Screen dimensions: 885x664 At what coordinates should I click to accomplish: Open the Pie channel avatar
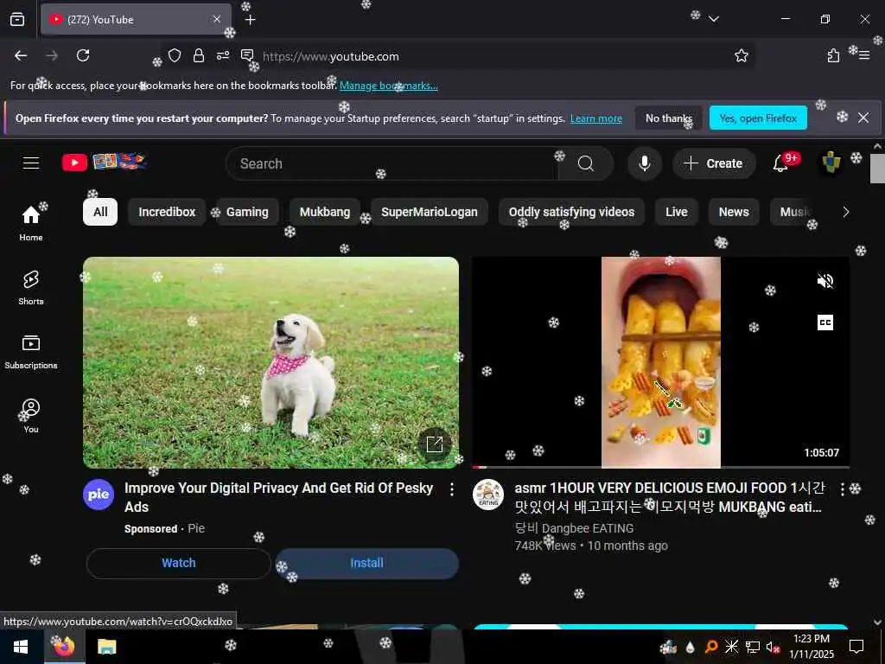click(x=99, y=495)
